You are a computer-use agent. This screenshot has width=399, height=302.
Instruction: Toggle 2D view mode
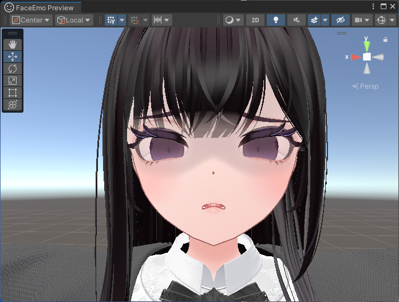255,20
